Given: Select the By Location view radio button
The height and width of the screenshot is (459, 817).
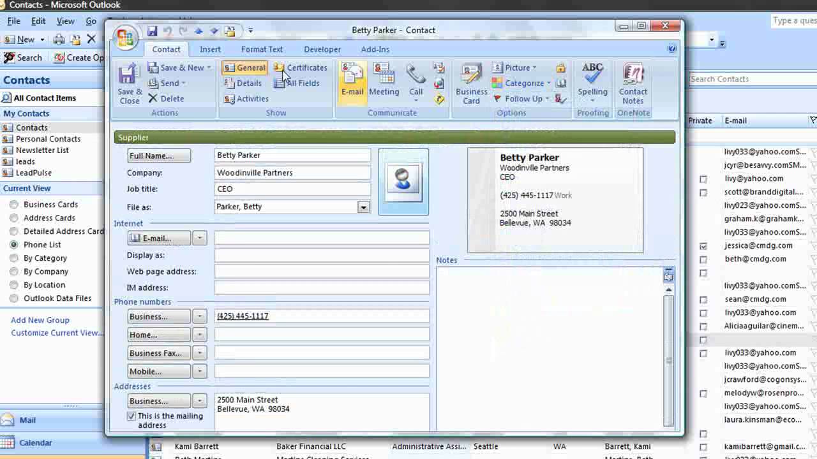Looking at the screenshot, I should (x=14, y=285).
